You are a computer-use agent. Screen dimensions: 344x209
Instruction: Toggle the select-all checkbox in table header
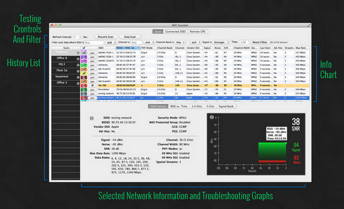coord(84,48)
